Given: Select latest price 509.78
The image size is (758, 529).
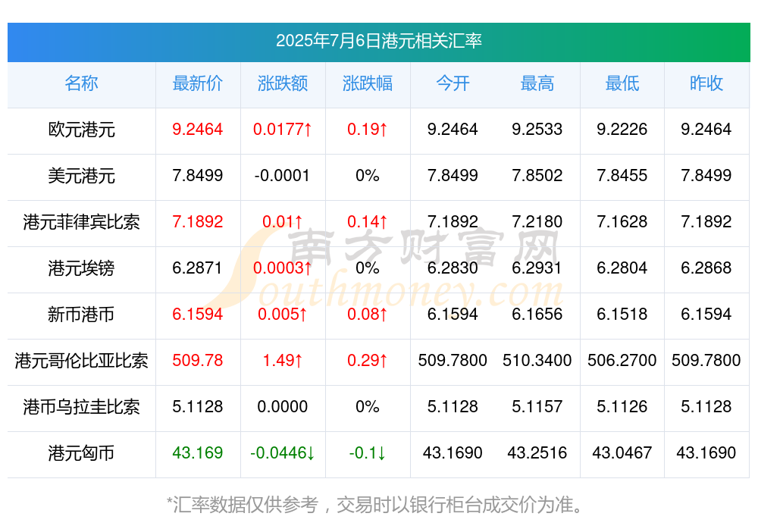Looking at the screenshot, I should 198,360.
